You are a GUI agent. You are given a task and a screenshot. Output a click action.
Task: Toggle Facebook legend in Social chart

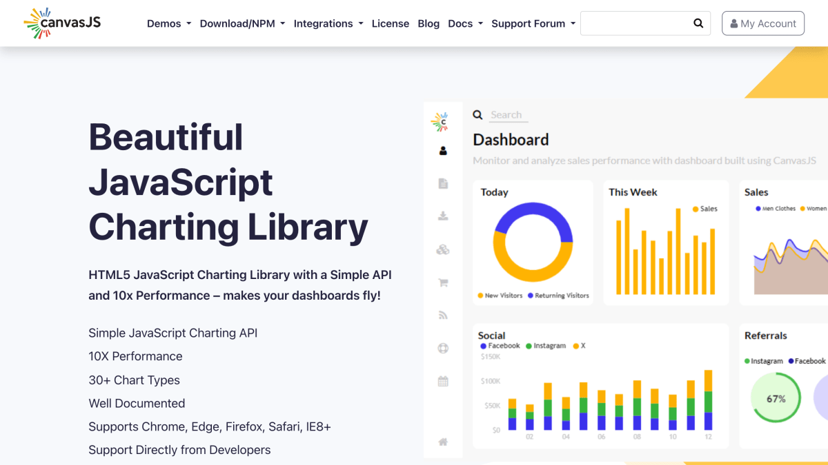(x=500, y=346)
